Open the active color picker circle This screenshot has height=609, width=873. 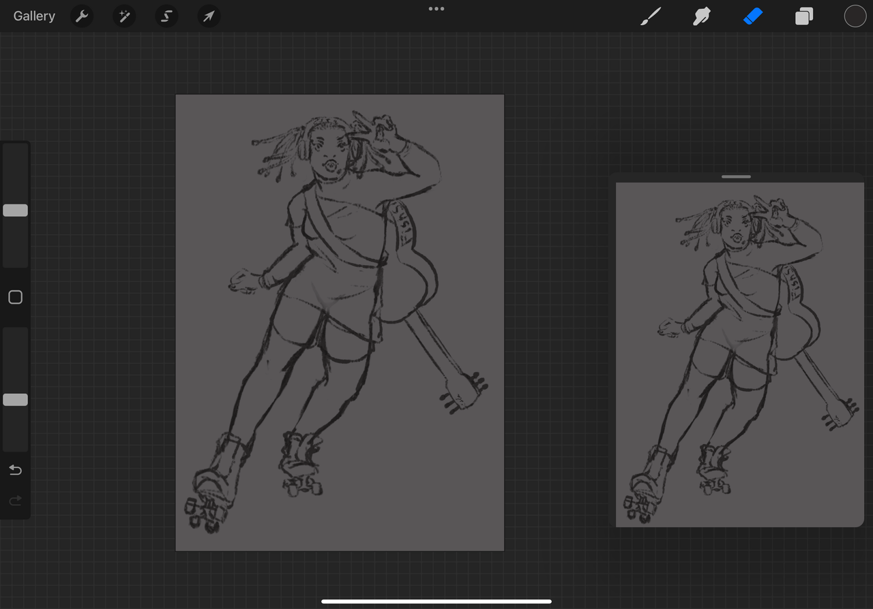tap(855, 16)
